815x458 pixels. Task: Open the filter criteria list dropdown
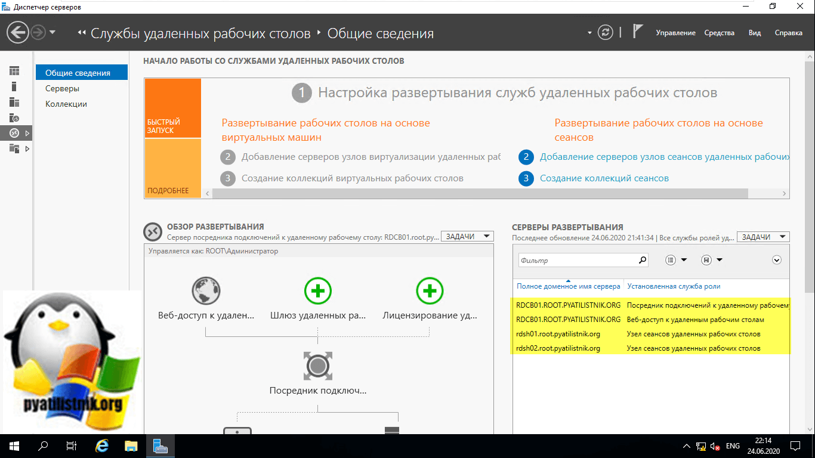coord(675,260)
